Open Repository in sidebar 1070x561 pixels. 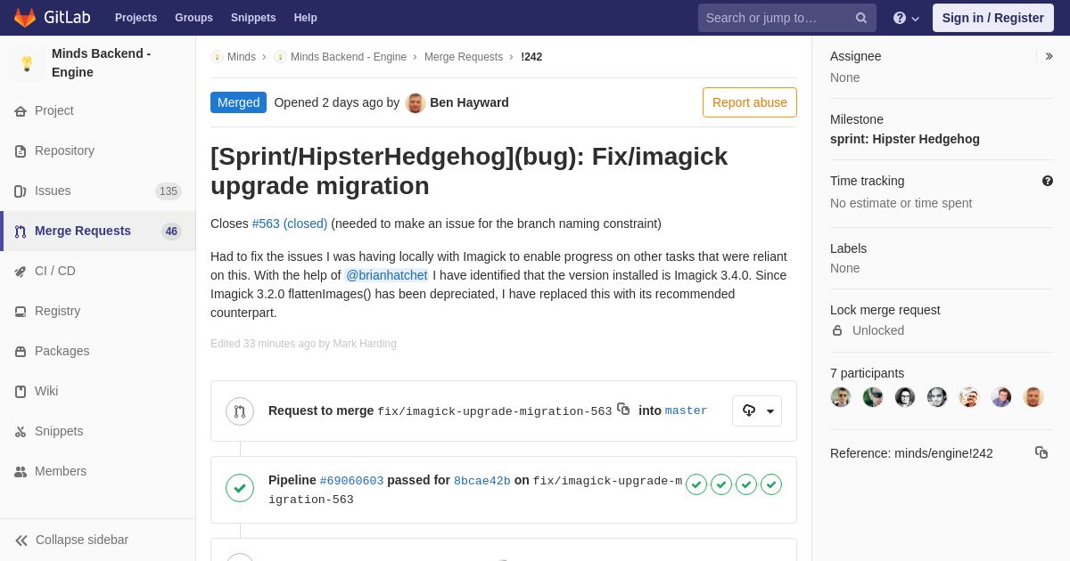(x=98, y=150)
